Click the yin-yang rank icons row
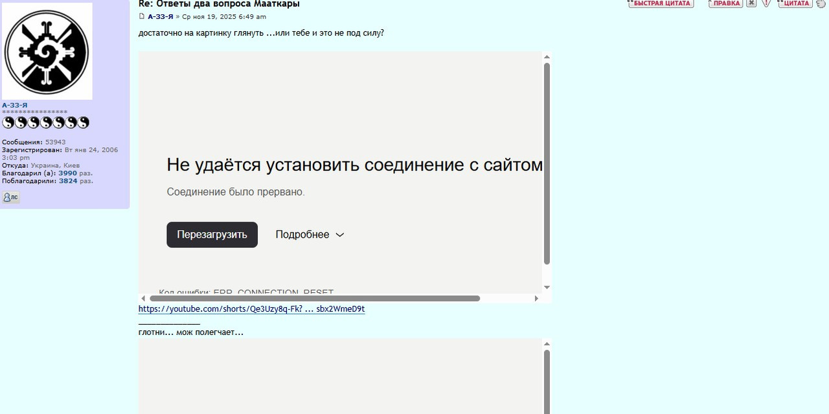The height and width of the screenshot is (414, 829). 45,122
